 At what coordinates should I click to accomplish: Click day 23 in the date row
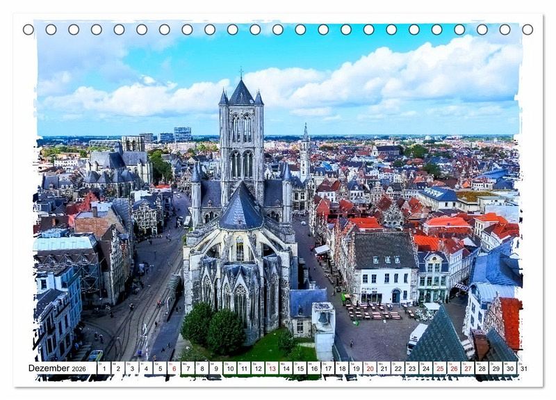[411, 369]
